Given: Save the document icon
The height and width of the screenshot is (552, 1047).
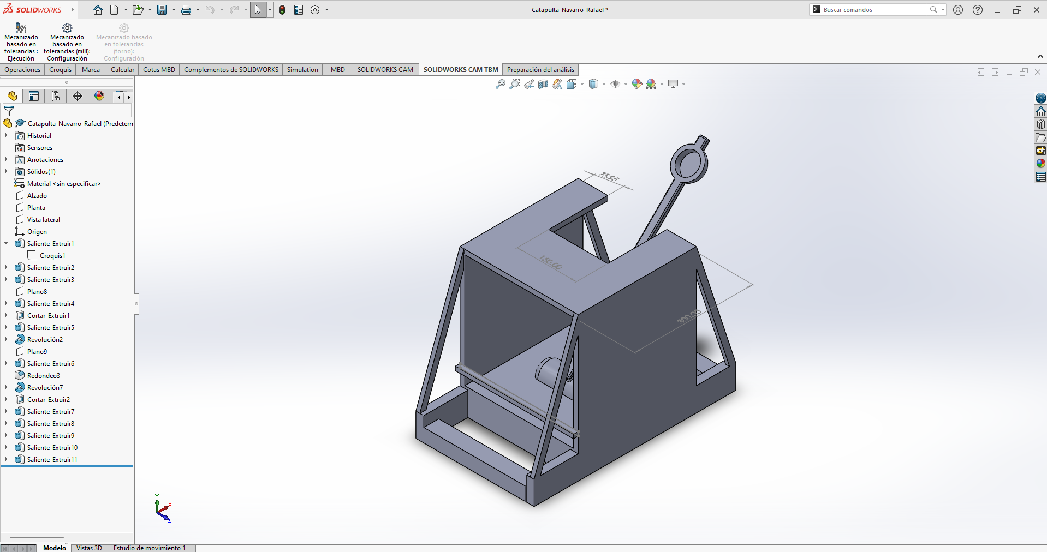Looking at the screenshot, I should coord(162,10).
